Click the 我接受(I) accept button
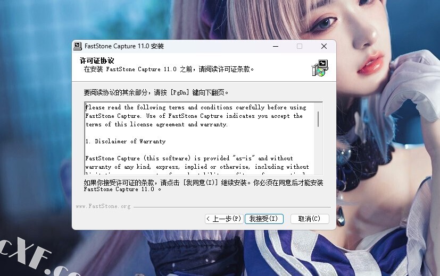 click(264, 219)
